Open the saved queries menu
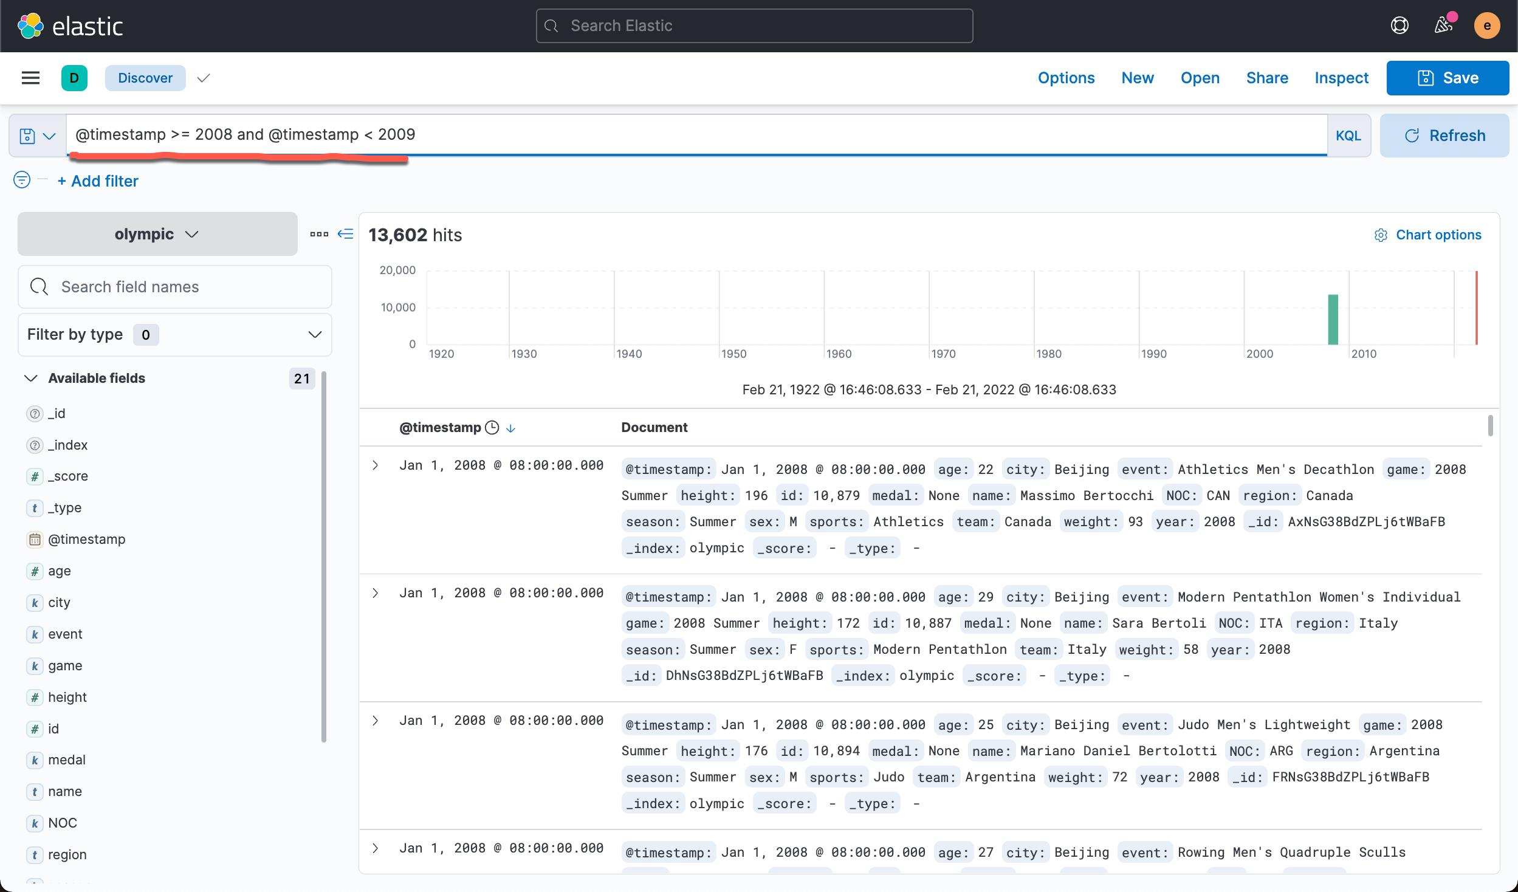The image size is (1518, 892). tap(38, 136)
